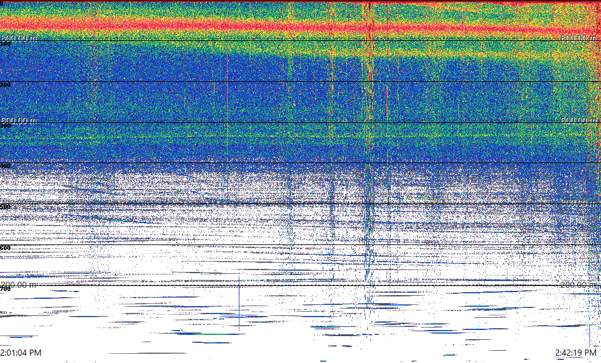601x363 pixels.
Task: Click the 400.00 m label at left edge
Action: 19,202
